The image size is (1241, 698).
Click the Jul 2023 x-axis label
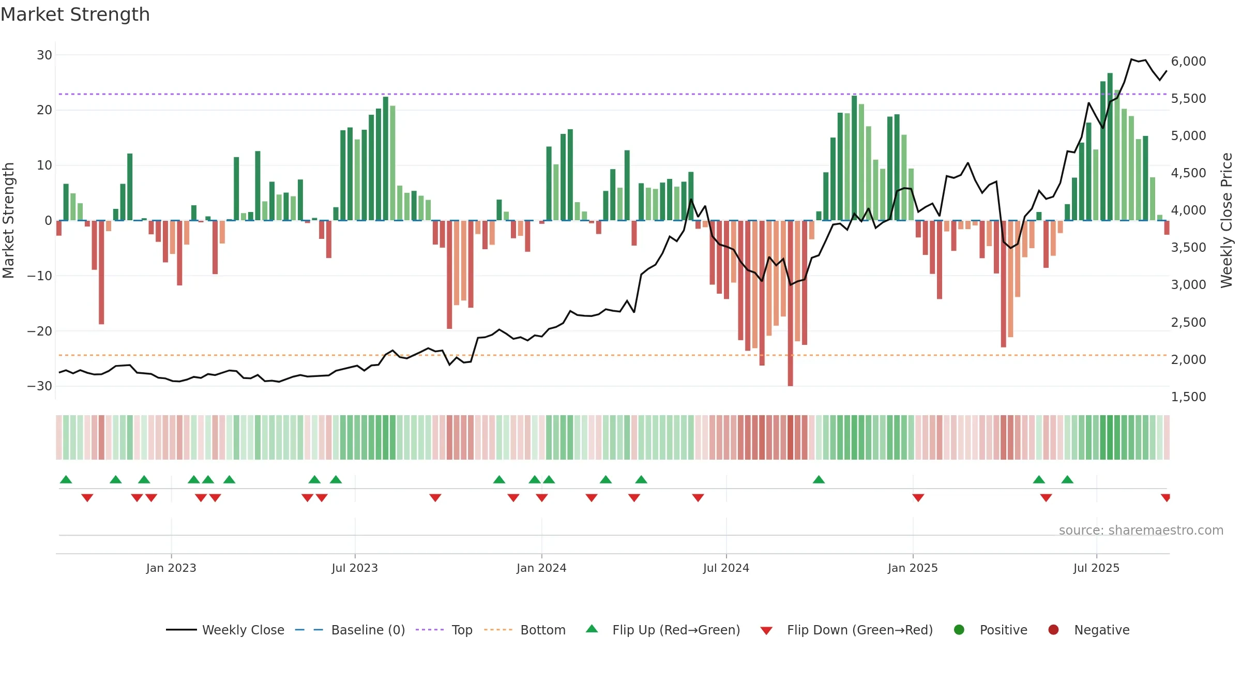[355, 568]
